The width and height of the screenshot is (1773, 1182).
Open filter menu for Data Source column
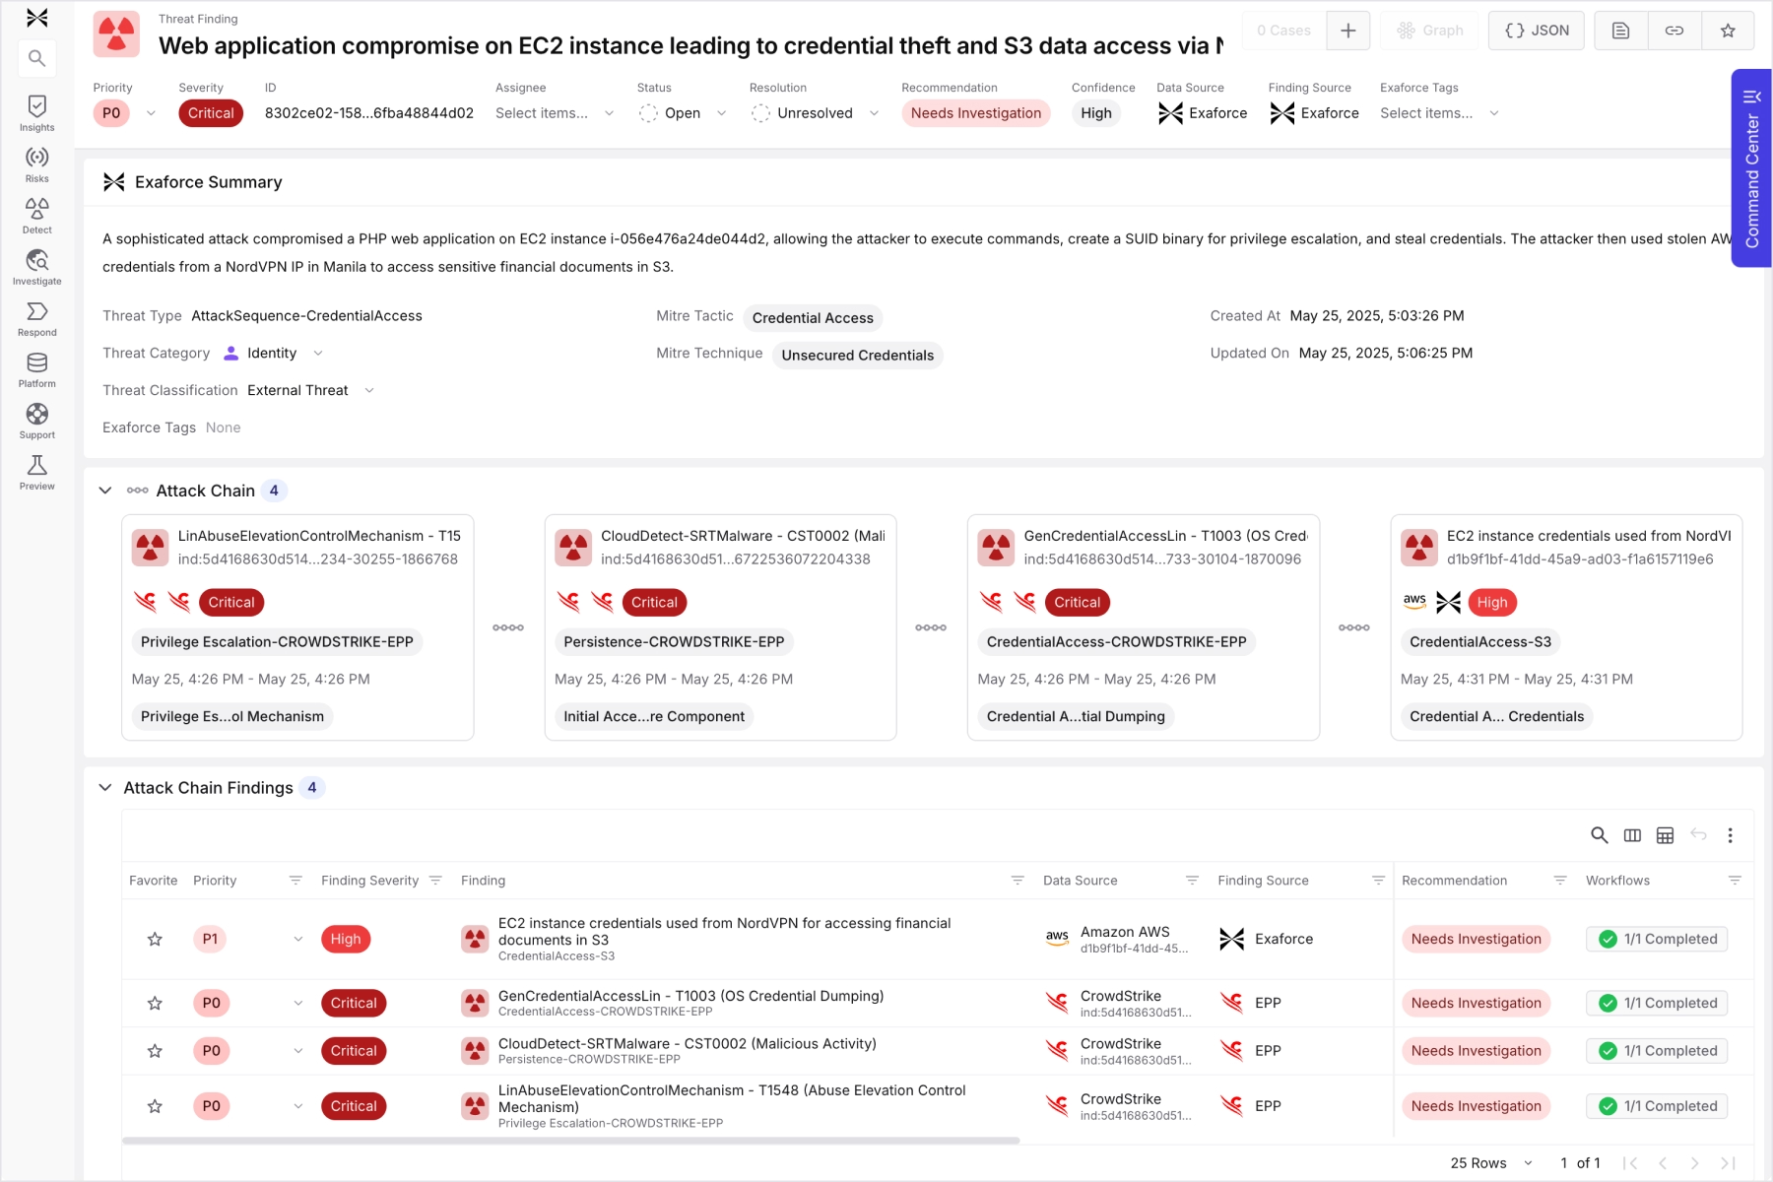(x=1192, y=881)
